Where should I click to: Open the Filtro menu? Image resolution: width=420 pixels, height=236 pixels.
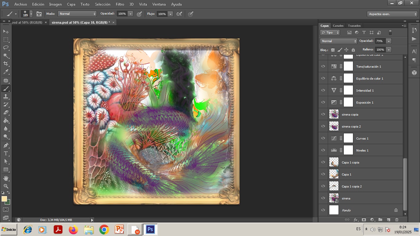pos(120,4)
